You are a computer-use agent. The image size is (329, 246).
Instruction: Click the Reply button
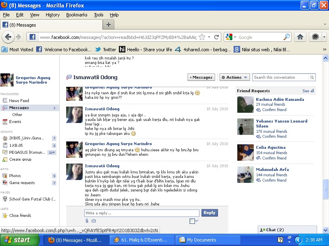209,213
